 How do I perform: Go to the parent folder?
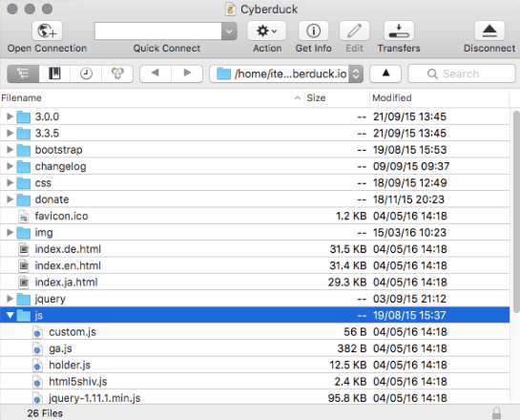[385, 73]
